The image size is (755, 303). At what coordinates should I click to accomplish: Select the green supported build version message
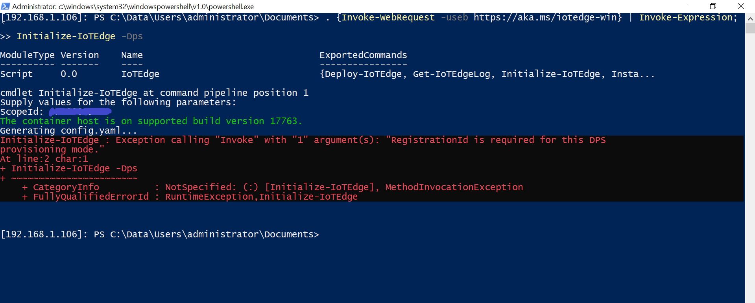[151, 121]
